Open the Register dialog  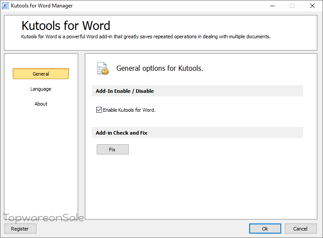(x=20, y=228)
